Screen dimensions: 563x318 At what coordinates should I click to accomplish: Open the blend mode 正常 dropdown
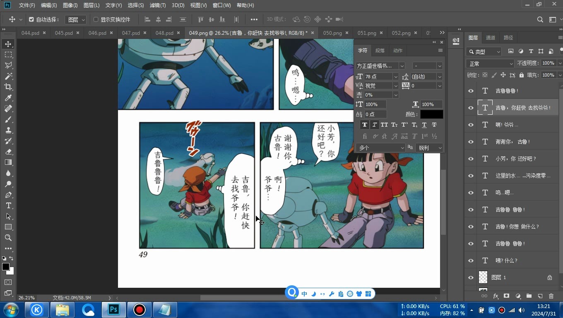pyautogui.click(x=490, y=64)
